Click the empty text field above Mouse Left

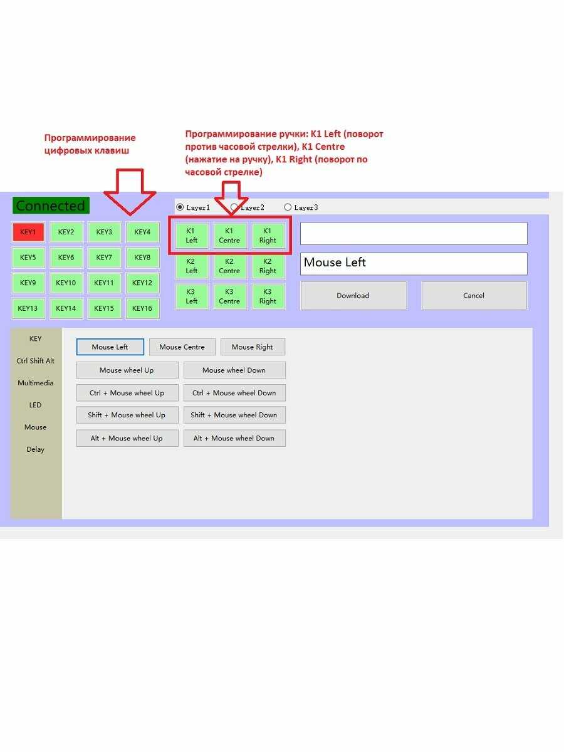tap(414, 234)
